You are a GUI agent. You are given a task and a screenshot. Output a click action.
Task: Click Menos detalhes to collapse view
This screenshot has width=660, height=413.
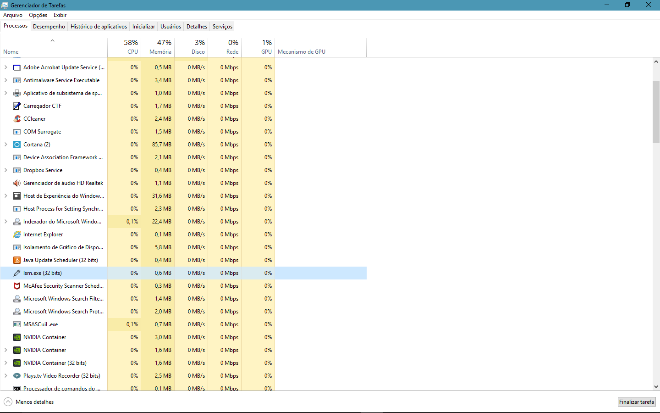coord(29,402)
